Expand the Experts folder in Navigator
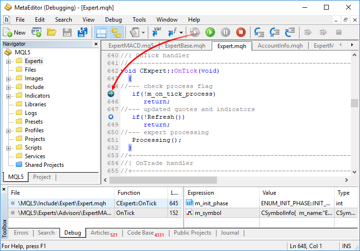The height and width of the screenshot is (251, 360). tap(8, 62)
